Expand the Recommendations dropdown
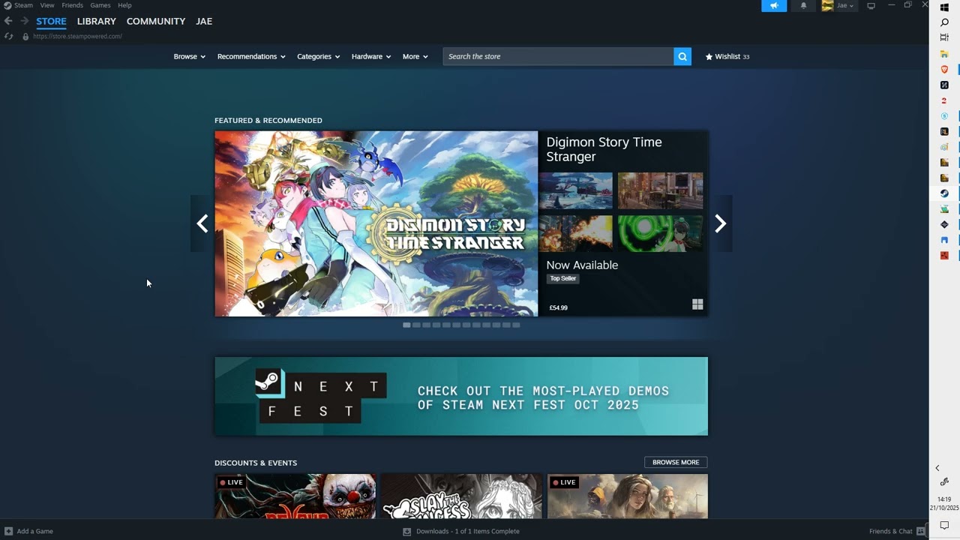960x540 pixels. pos(251,56)
